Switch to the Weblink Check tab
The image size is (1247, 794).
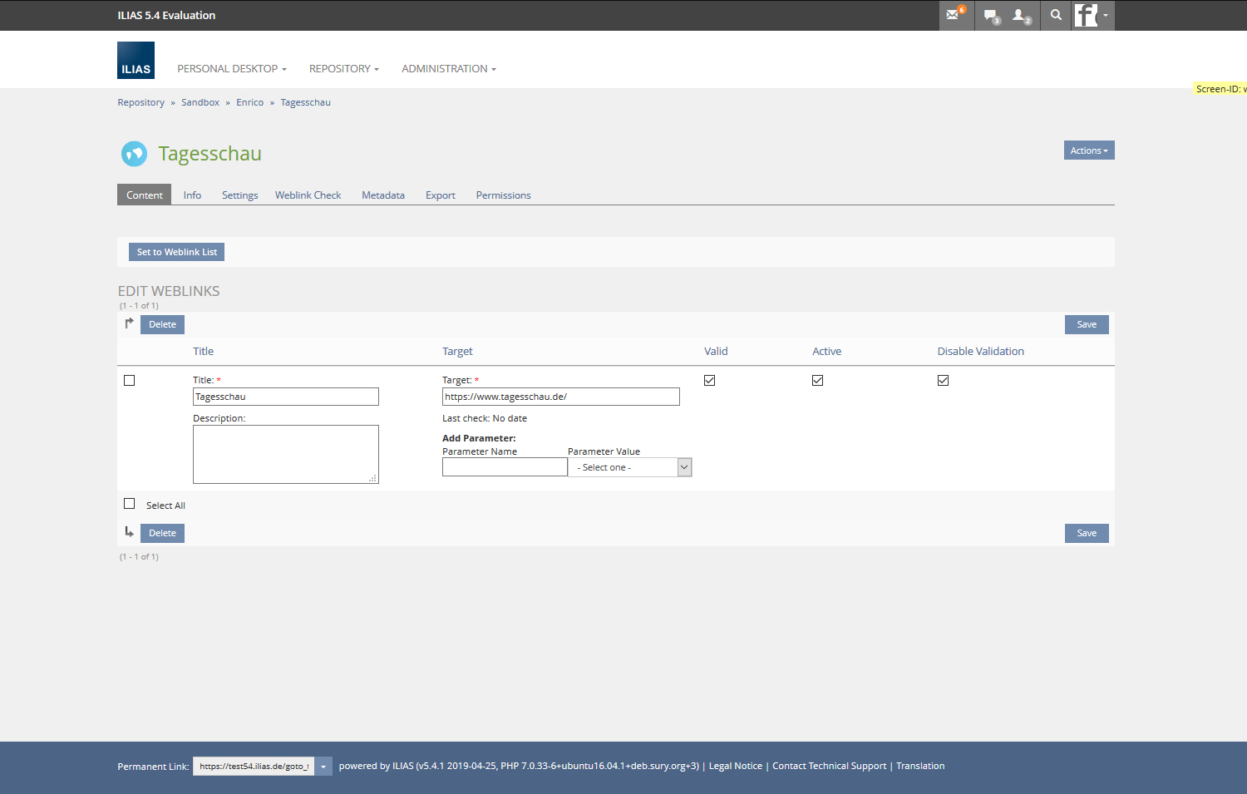coord(308,195)
